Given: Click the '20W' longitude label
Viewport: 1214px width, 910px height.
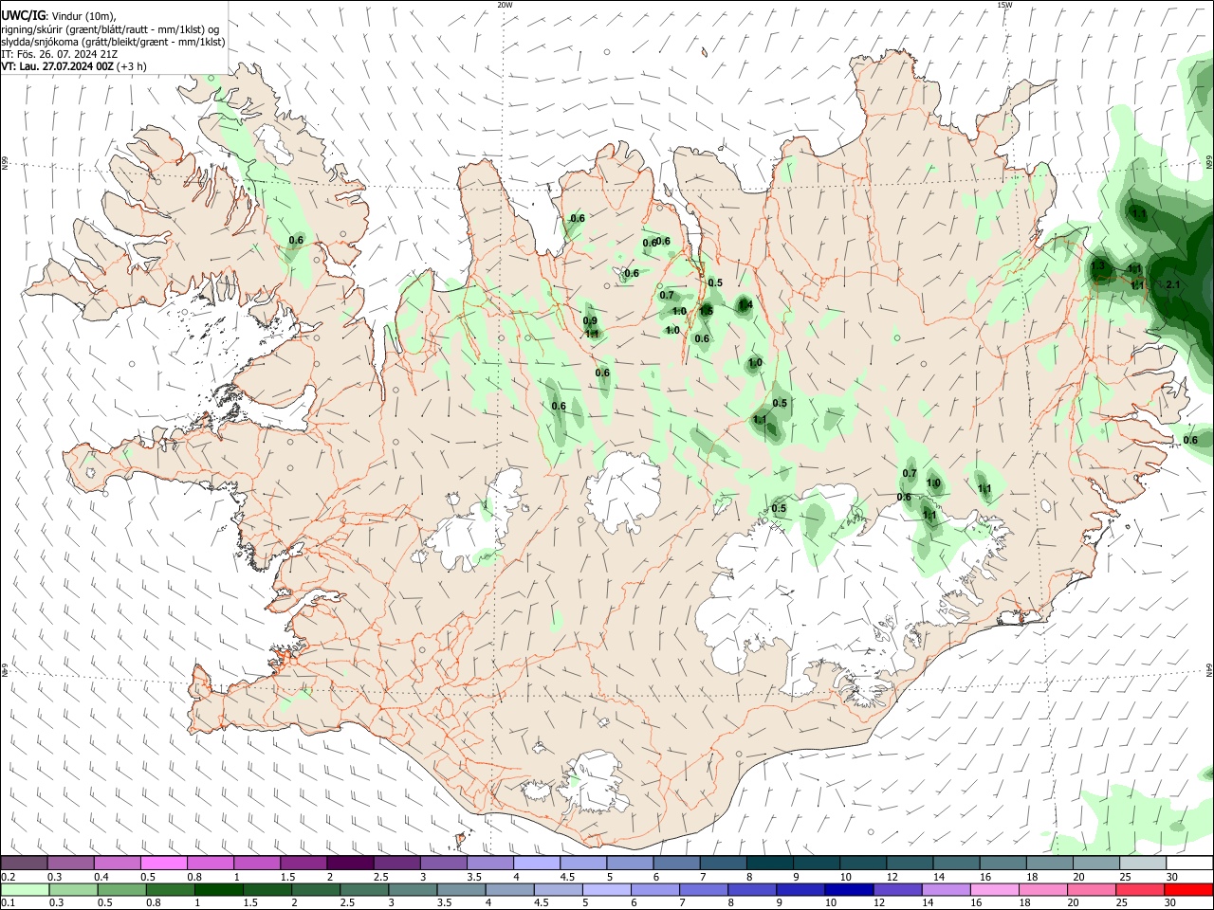Looking at the screenshot, I should (x=505, y=5).
